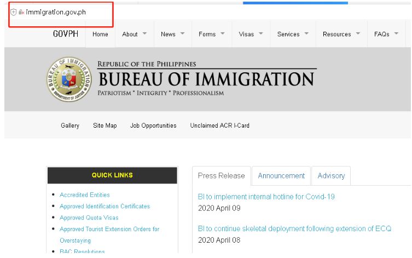412x258 pixels.
Task: Read BI internal hotline for Covid-19 release
Action: click(x=266, y=197)
